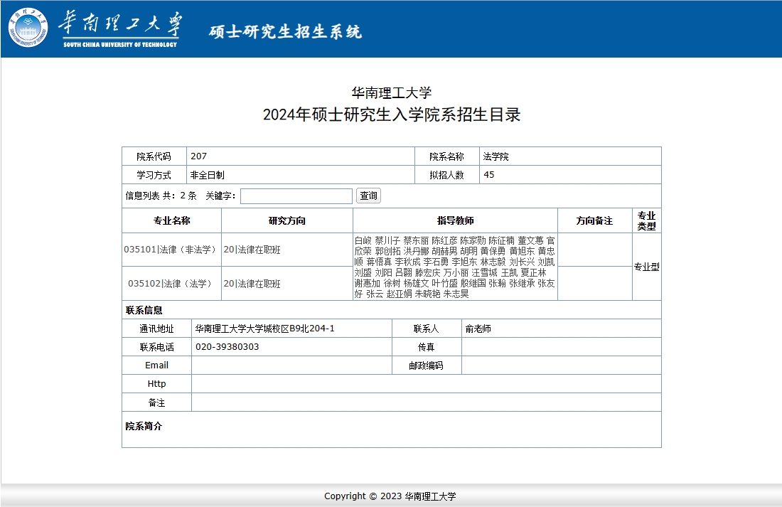Click the 信息列表 共: 2 条 text

(x=161, y=196)
